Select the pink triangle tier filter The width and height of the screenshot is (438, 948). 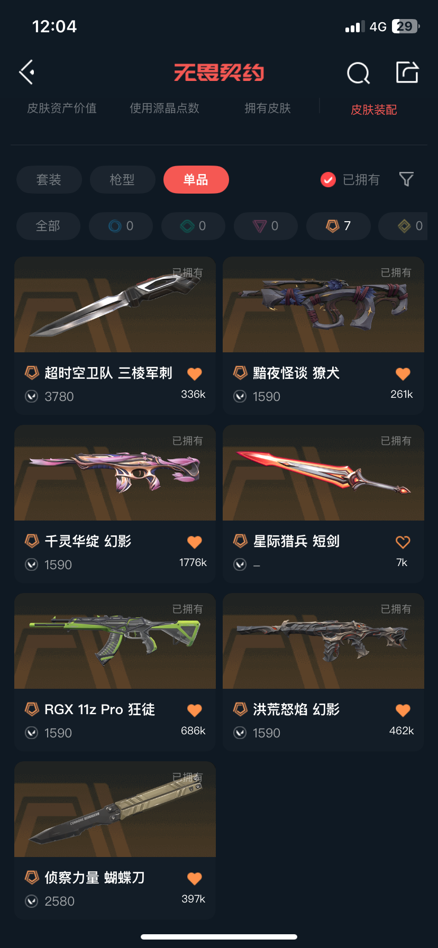(266, 226)
